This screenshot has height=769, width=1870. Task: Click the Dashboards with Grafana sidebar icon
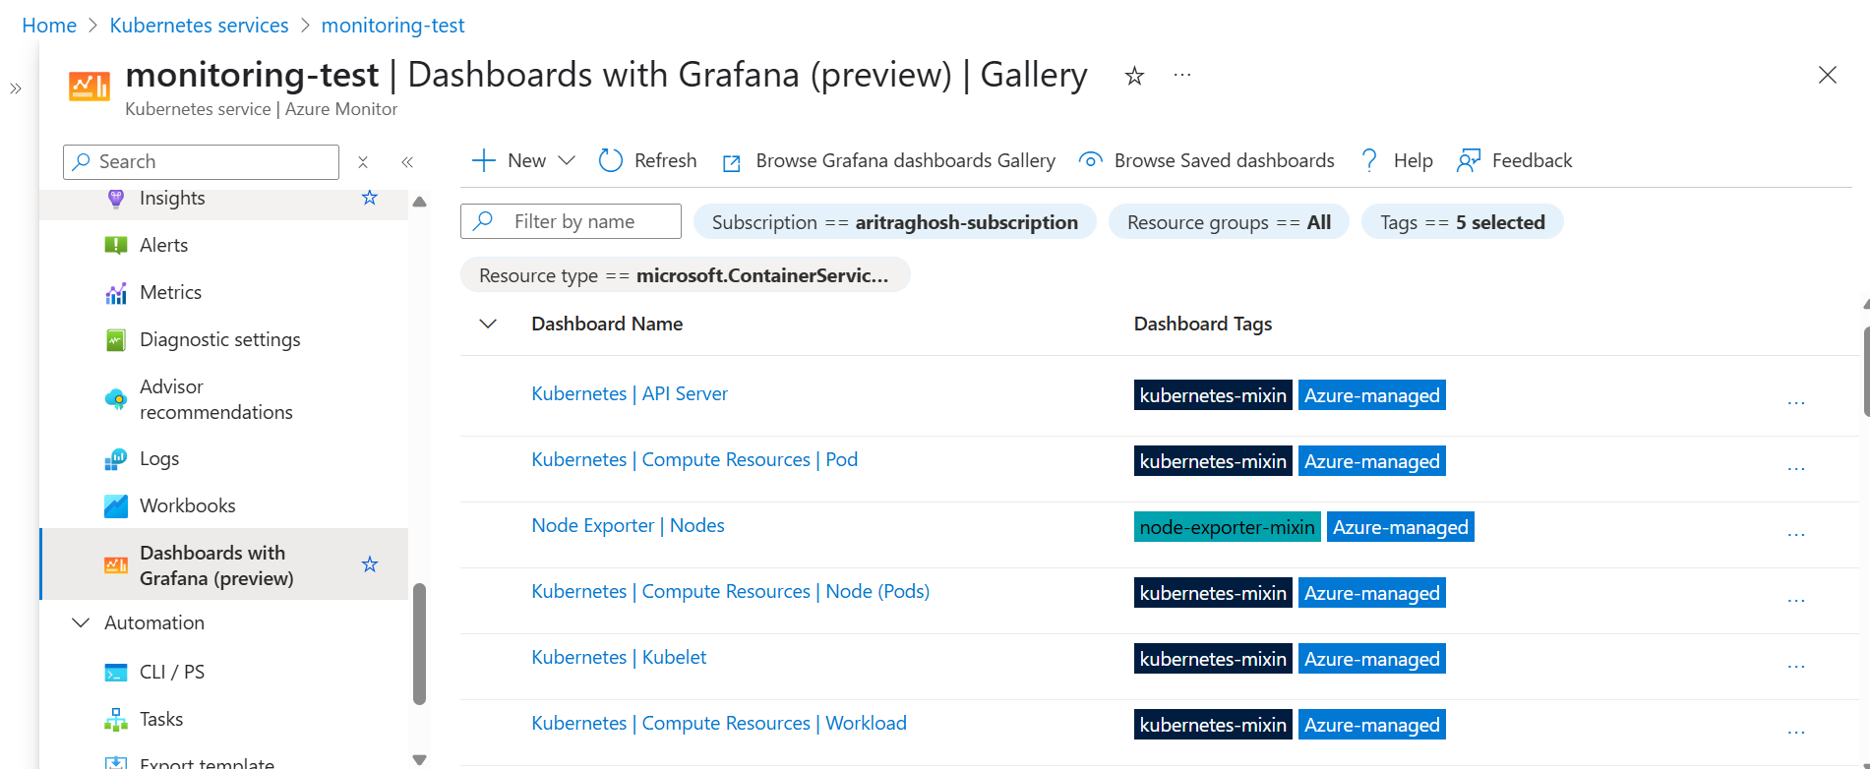pos(116,564)
